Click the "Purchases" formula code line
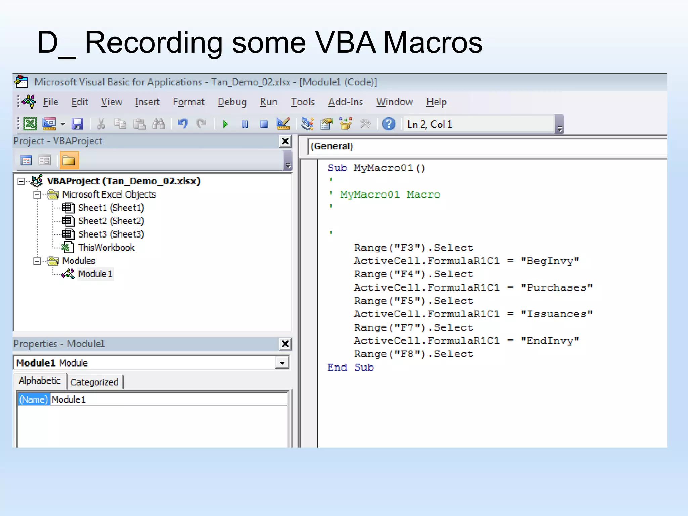This screenshot has width=688, height=516. point(473,288)
